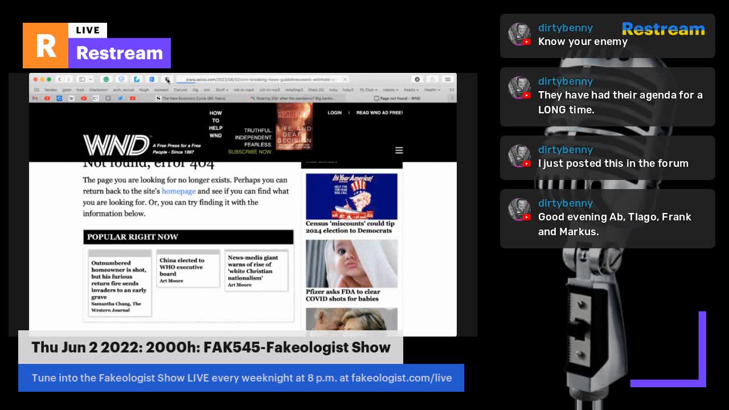Open the bookmarks grid icon in favorites bar

tap(36, 89)
